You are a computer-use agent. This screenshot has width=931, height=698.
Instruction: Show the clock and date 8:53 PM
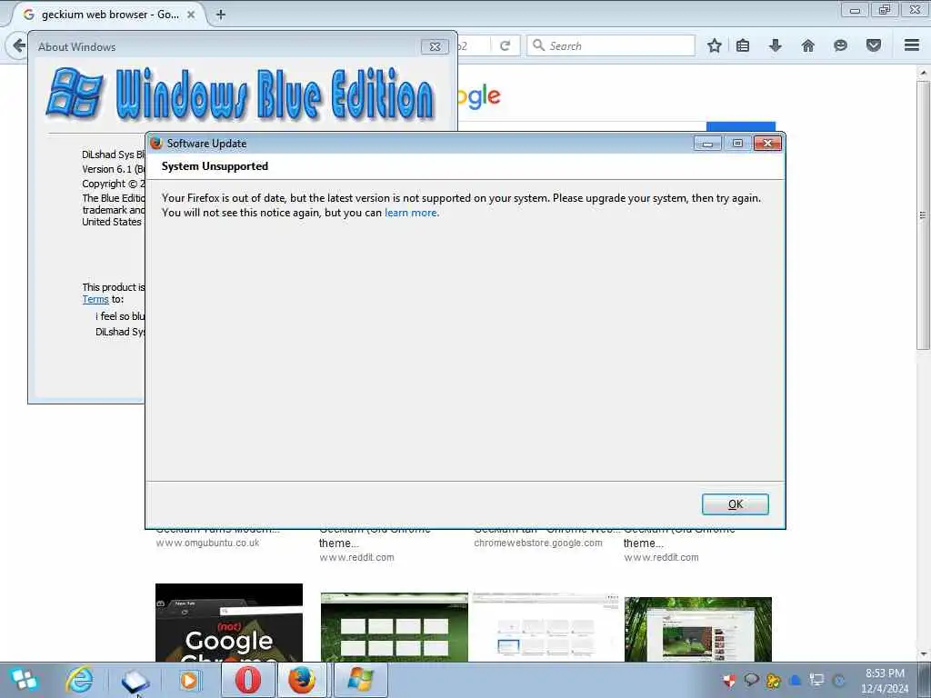point(885,681)
